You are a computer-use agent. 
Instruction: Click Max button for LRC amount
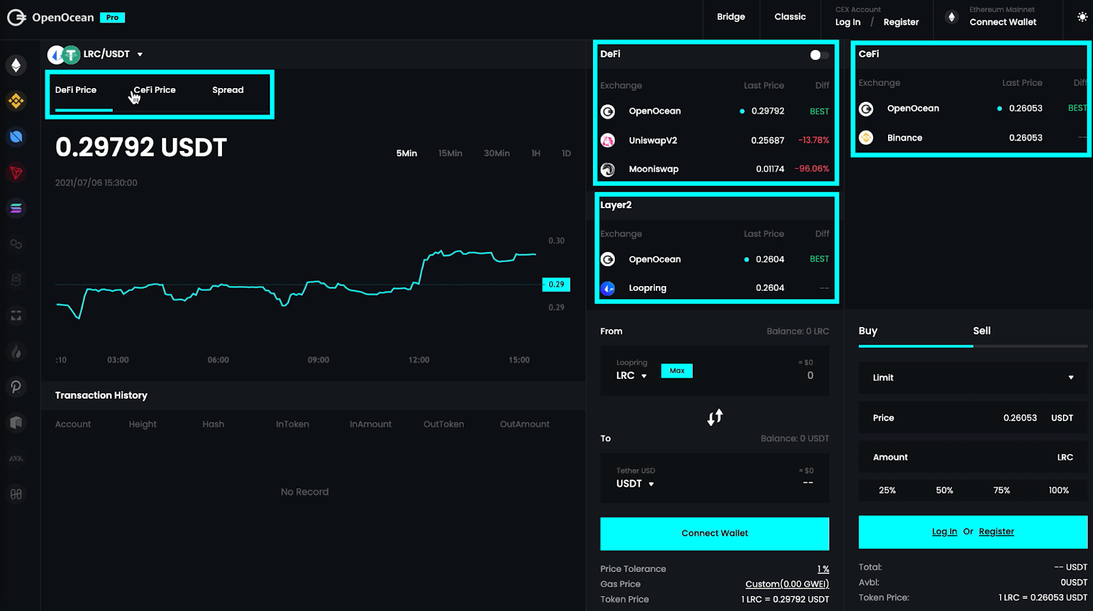tap(677, 371)
